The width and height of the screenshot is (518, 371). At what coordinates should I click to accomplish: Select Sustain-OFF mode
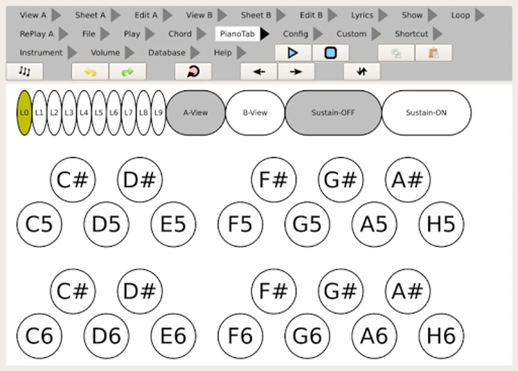pos(333,113)
